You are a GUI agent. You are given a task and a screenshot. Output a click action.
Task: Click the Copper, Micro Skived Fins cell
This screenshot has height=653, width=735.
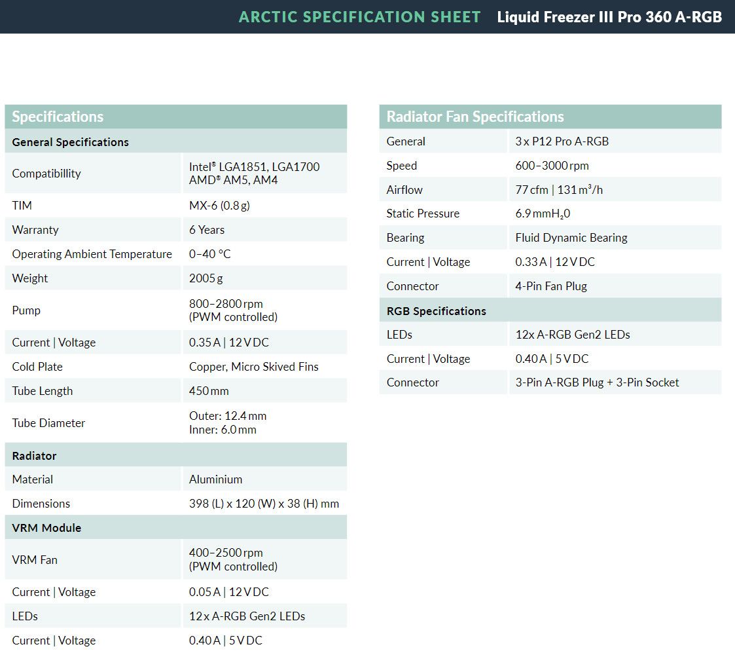tap(253, 367)
